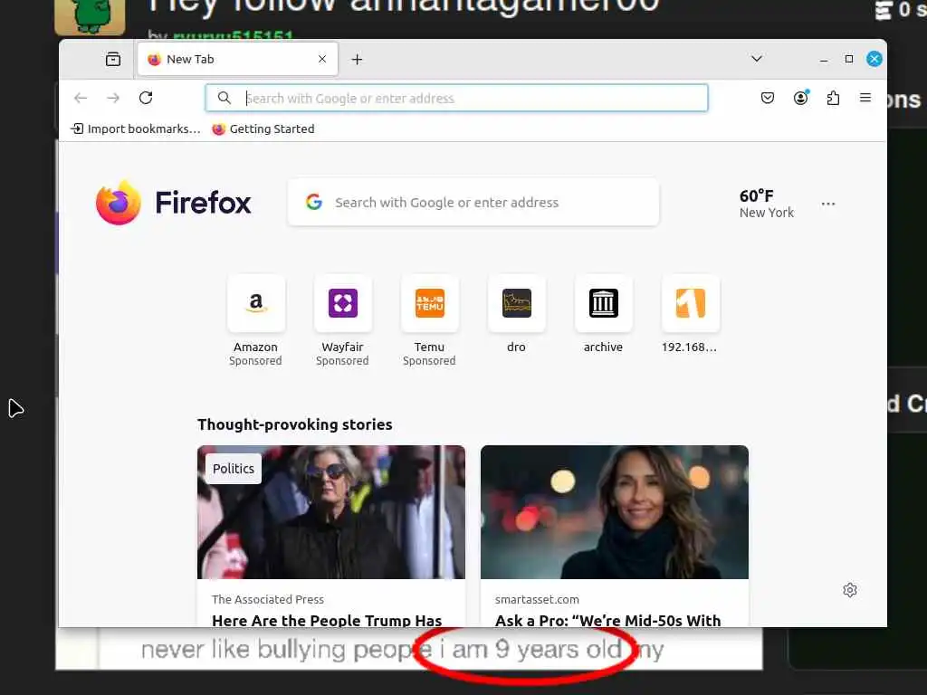927x695 pixels.
Task: Click the new tab page Google search box
Action: click(x=473, y=203)
